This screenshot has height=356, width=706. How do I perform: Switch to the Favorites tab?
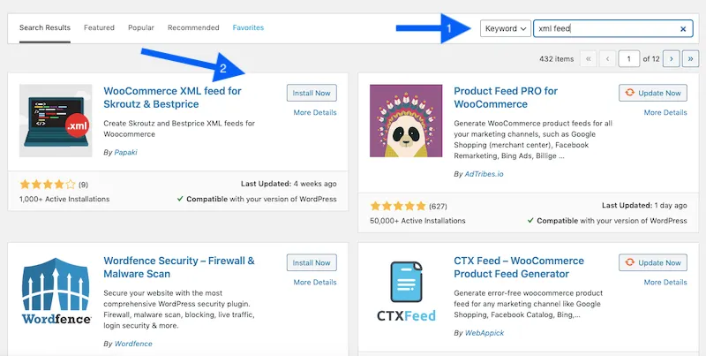[248, 27]
